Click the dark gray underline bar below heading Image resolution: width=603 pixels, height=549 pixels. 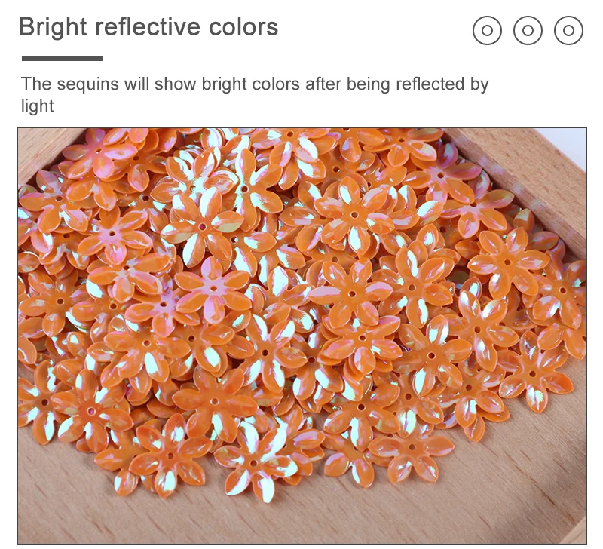(63, 59)
